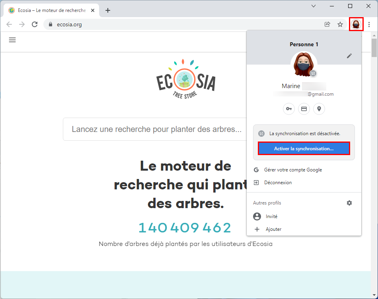Select the Ecosia browser tab
Image resolution: width=378 pixels, height=299 pixels.
[x=51, y=10]
